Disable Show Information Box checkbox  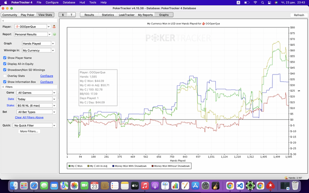pos(5,82)
